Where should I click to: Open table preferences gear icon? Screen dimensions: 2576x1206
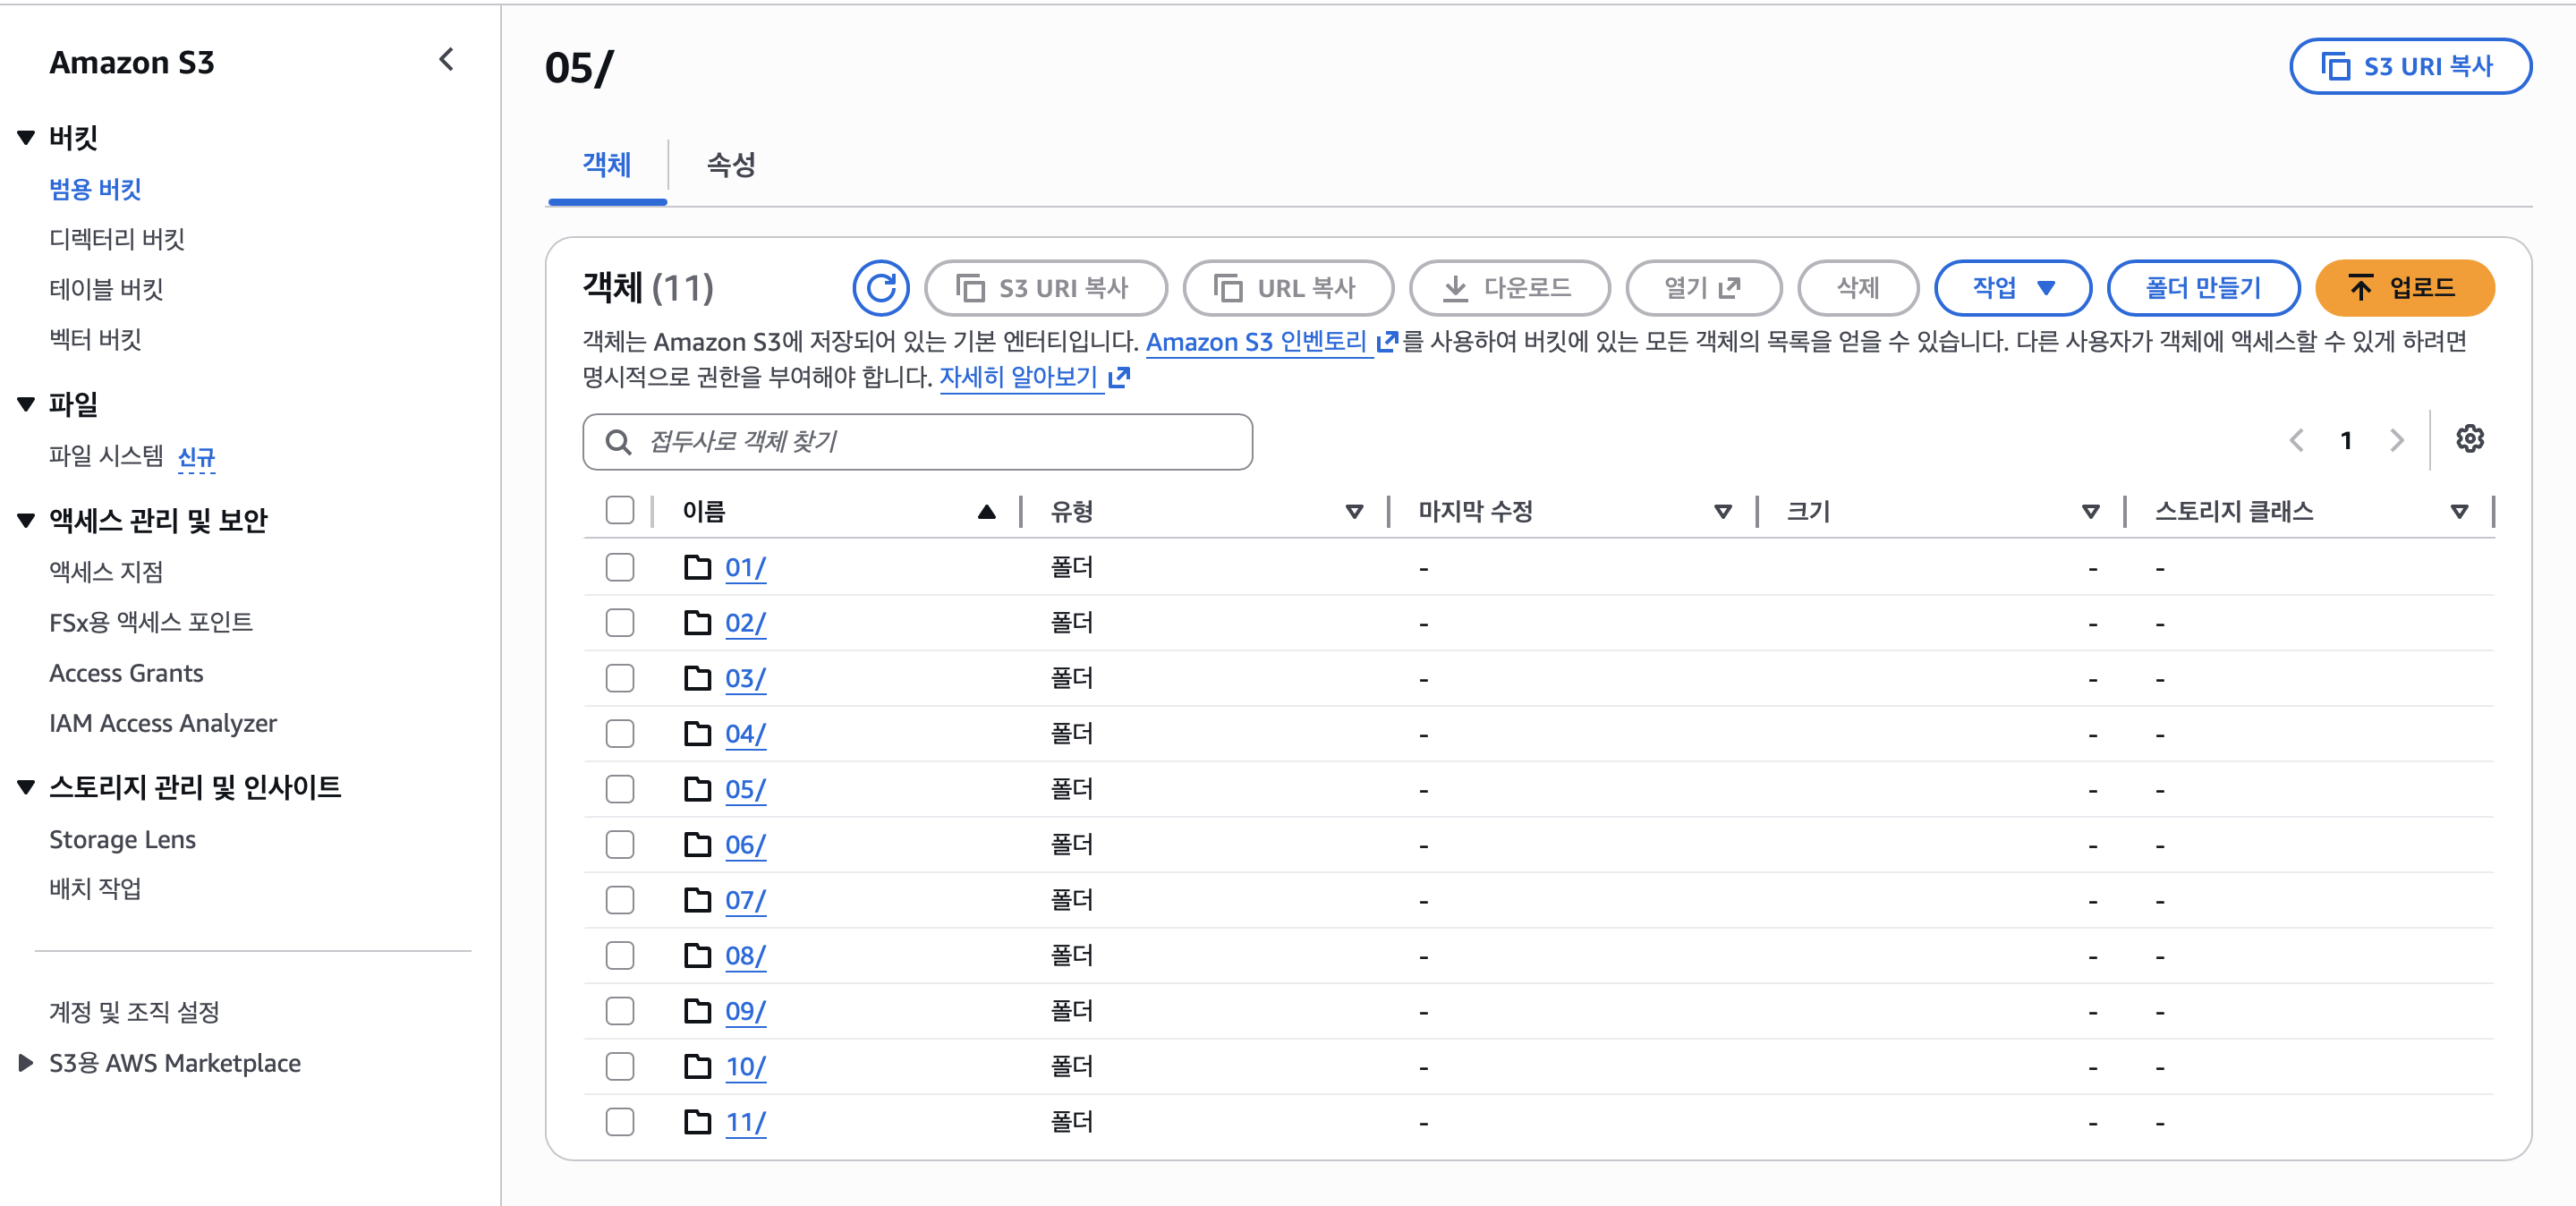[2469, 439]
